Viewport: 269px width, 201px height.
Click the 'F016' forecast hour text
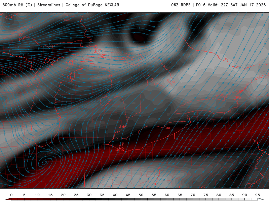[x=201, y=5]
